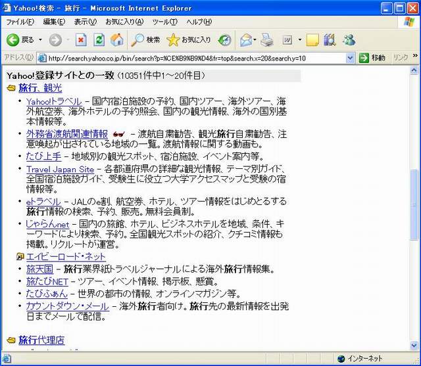This screenshot has height=366, width=421.
Task: Click the status bar page icon
Action: 7,359
